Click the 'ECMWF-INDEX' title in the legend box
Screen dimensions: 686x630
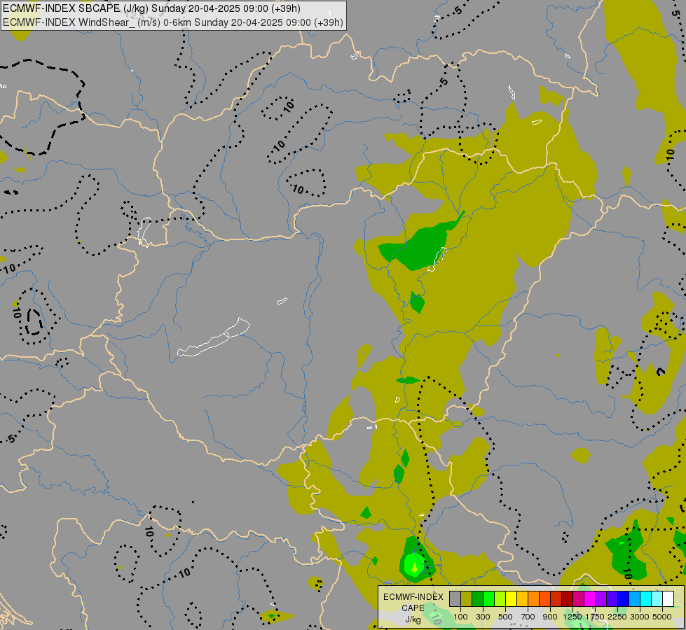[x=413, y=597]
